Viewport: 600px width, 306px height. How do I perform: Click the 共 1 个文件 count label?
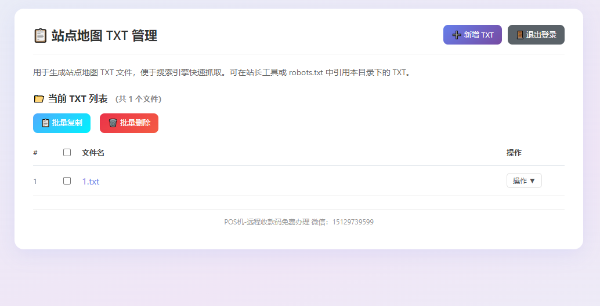pyautogui.click(x=138, y=99)
